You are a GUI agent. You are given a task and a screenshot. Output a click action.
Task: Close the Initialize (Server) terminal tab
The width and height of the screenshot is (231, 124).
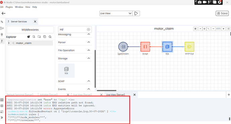coord(68,95)
